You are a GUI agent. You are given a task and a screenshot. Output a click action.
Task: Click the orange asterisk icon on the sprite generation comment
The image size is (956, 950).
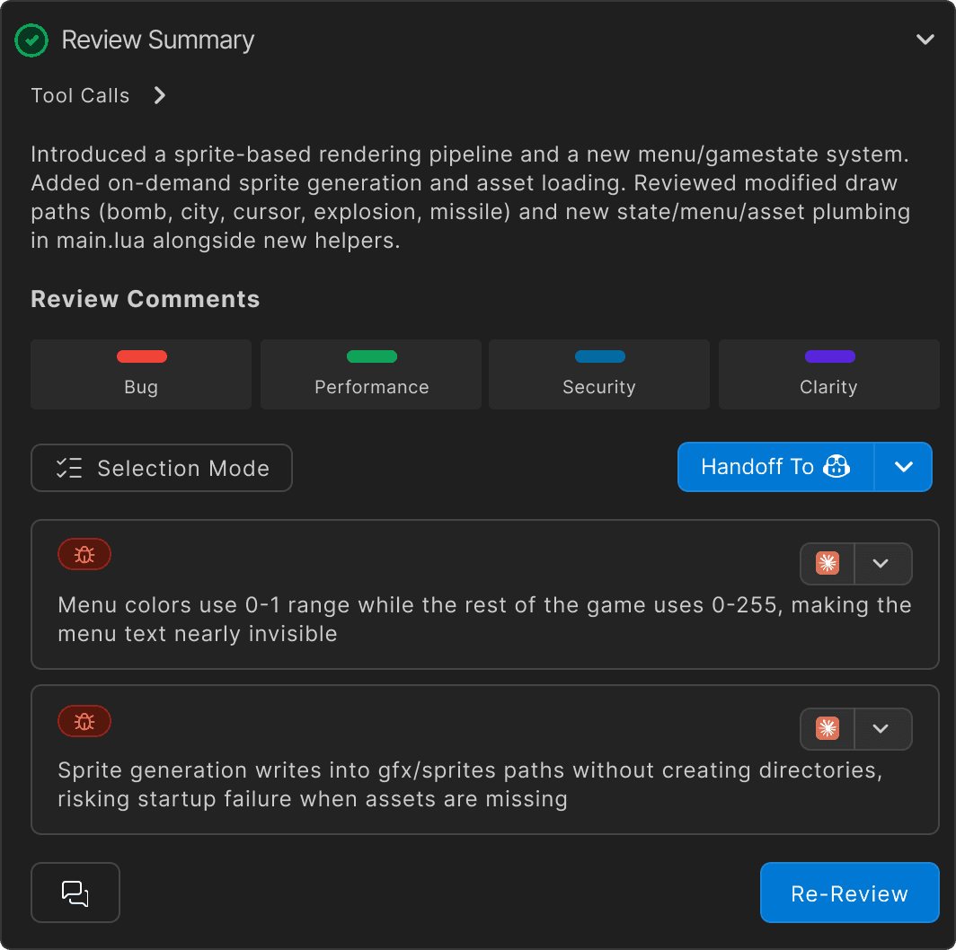pyautogui.click(x=828, y=729)
